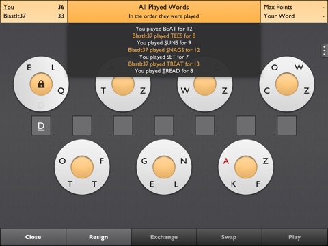Tap the 'You' score label
Image resolution: width=328 pixels, height=246 pixels.
coord(9,7)
